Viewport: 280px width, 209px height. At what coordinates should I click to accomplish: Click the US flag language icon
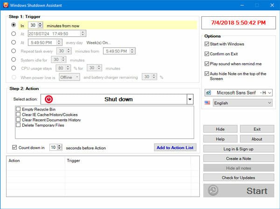coord(208,103)
